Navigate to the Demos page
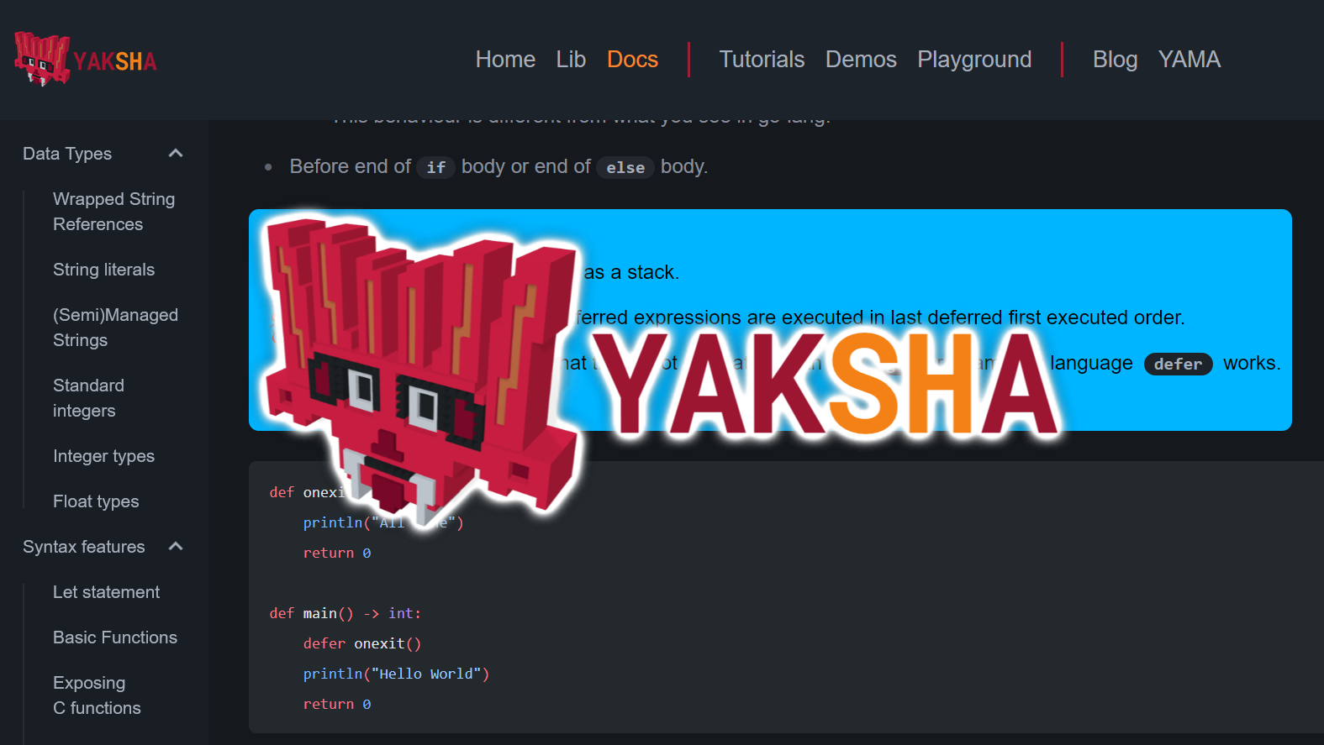Screen dimensions: 1324x745 pyautogui.click(x=861, y=60)
